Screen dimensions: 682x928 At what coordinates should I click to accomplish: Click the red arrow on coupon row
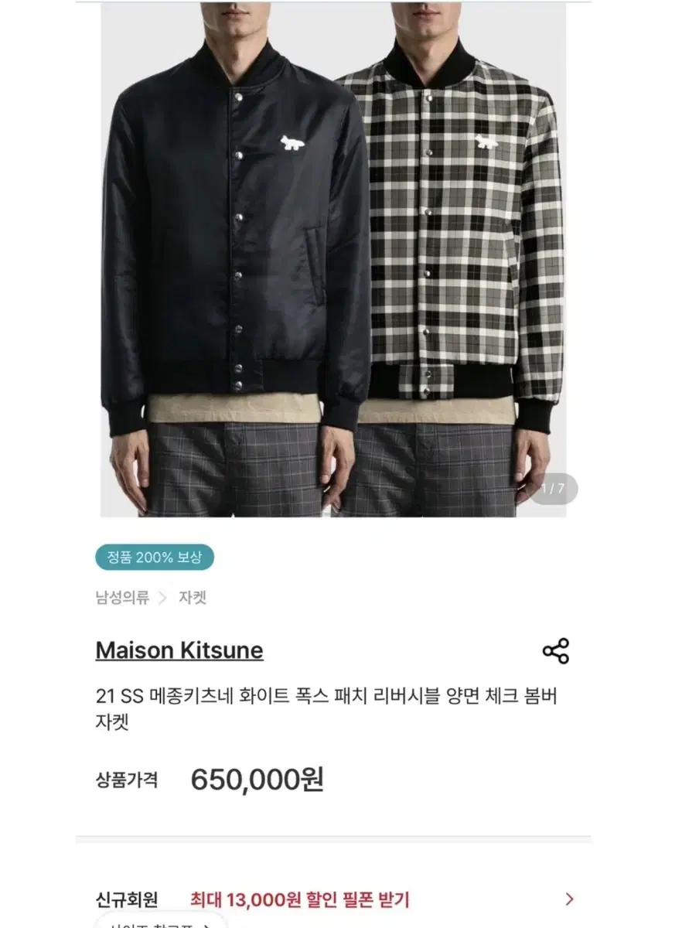pyautogui.click(x=570, y=899)
